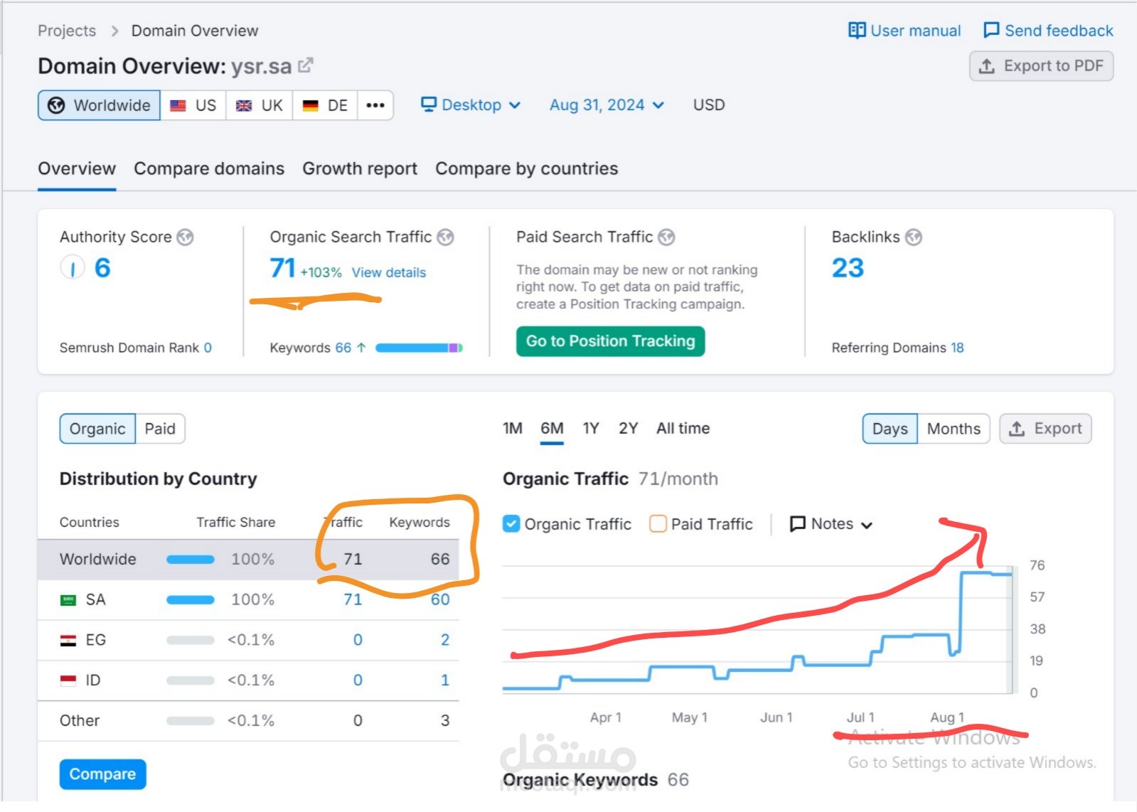This screenshot has width=1137, height=812.
Task: Switch to the Growth report tab
Action: tap(360, 169)
